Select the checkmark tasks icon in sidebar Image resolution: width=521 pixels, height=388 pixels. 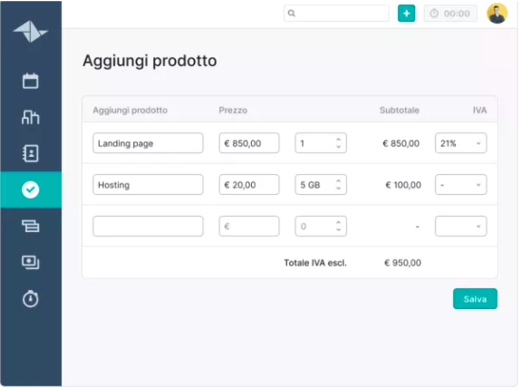pyautogui.click(x=30, y=189)
